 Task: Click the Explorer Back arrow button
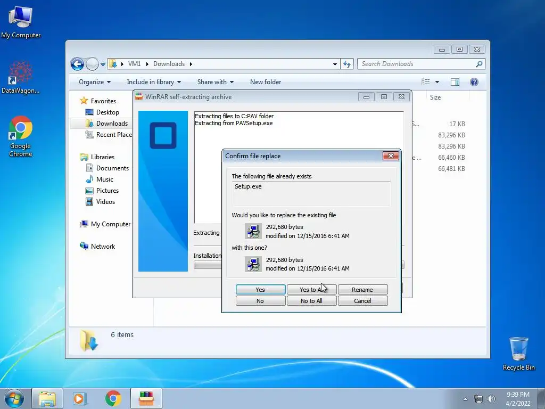click(x=77, y=64)
